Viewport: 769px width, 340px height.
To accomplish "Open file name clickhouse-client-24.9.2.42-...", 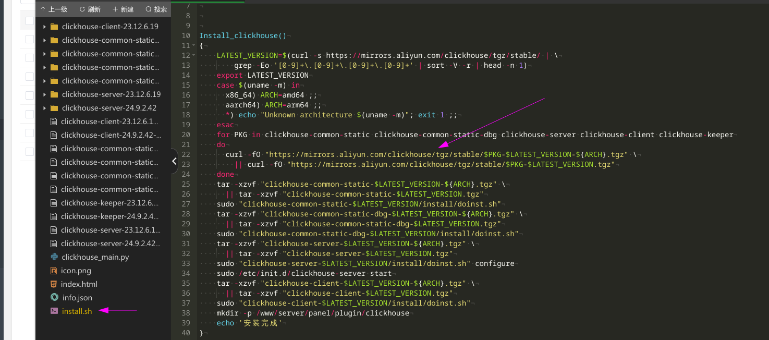I will click(x=111, y=135).
